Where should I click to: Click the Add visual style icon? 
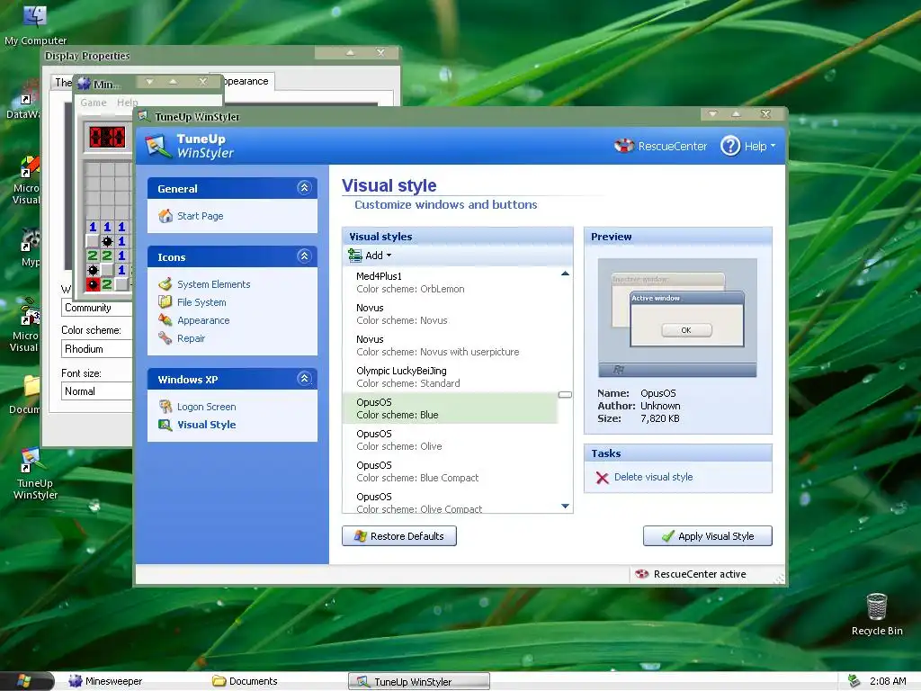coord(354,255)
